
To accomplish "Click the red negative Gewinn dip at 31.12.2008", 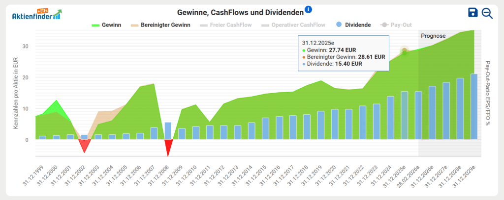I will 168,147.
